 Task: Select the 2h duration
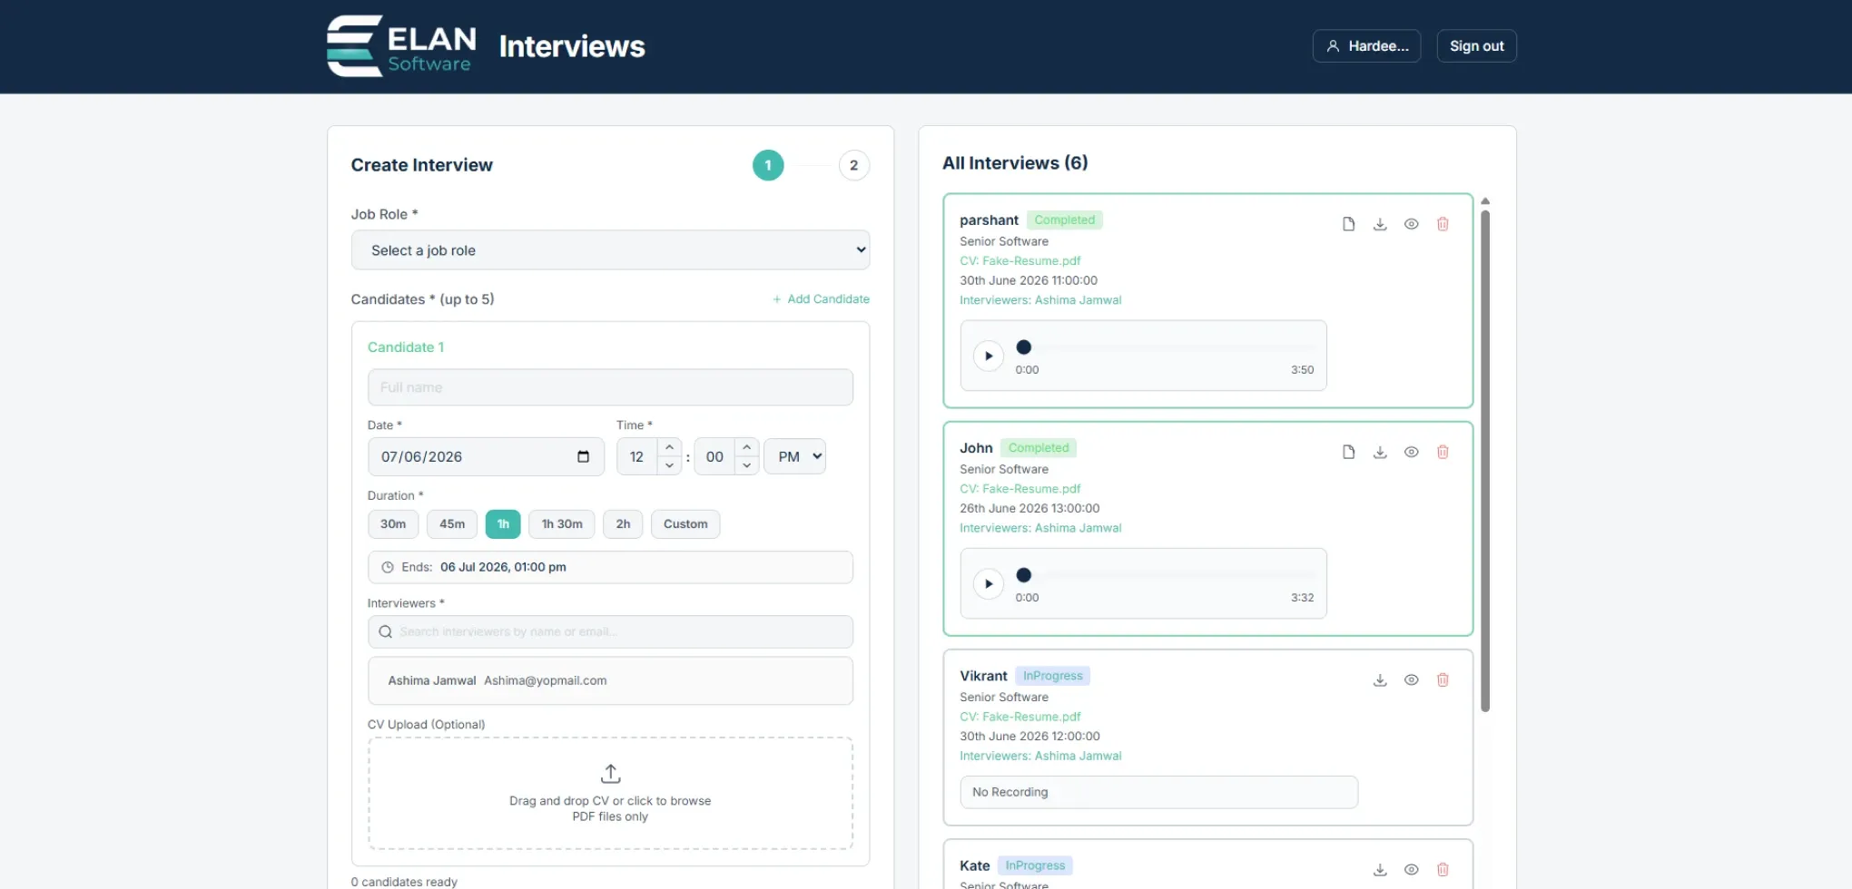point(623,523)
